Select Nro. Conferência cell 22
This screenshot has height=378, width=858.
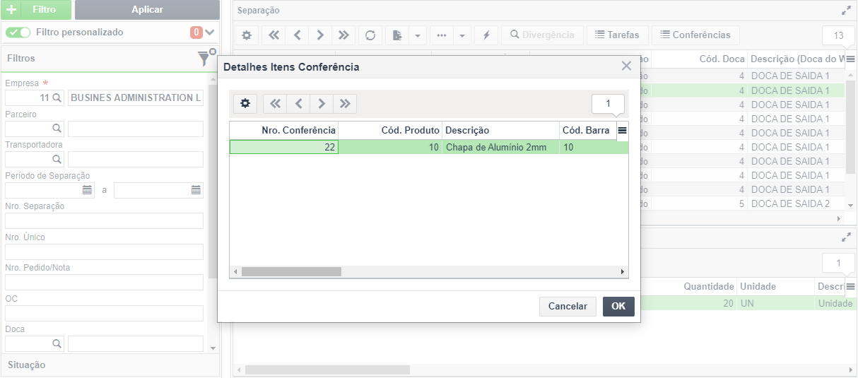pos(284,147)
